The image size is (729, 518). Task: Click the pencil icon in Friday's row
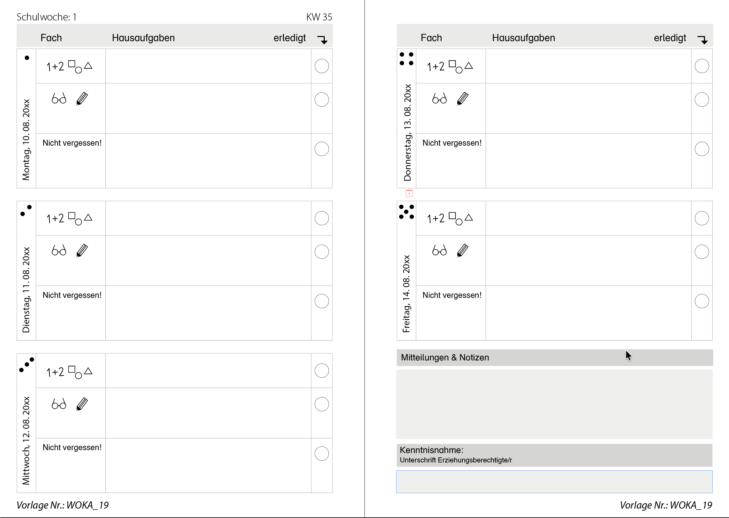[x=463, y=251]
